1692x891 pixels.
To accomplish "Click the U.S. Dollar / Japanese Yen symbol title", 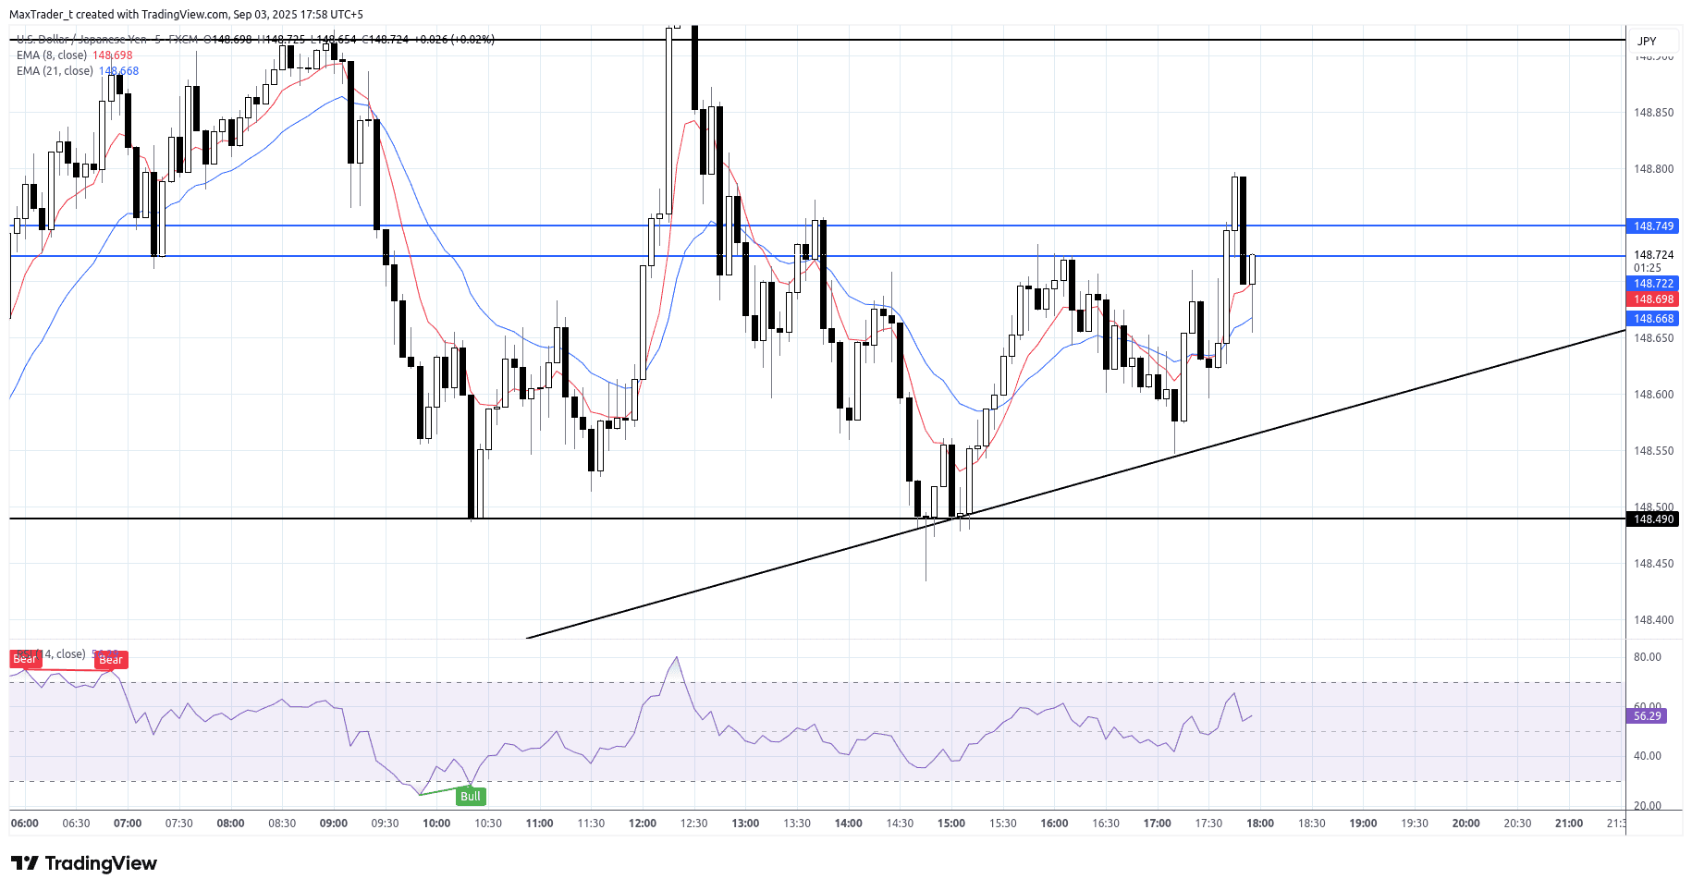I will 81,40.
